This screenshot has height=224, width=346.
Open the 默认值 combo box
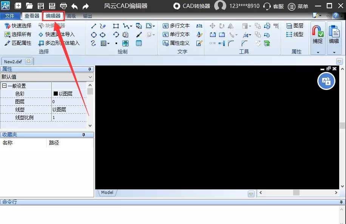(x=47, y=77)
